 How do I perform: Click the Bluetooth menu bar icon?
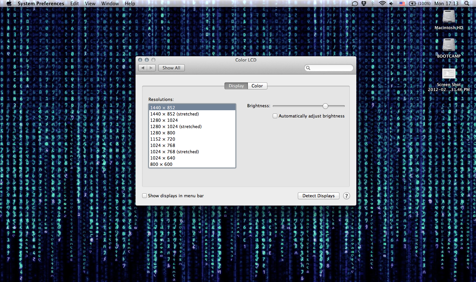tap(373, 3)
